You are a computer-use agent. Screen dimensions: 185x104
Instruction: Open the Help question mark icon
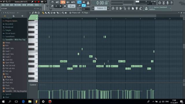click(171, 3)
